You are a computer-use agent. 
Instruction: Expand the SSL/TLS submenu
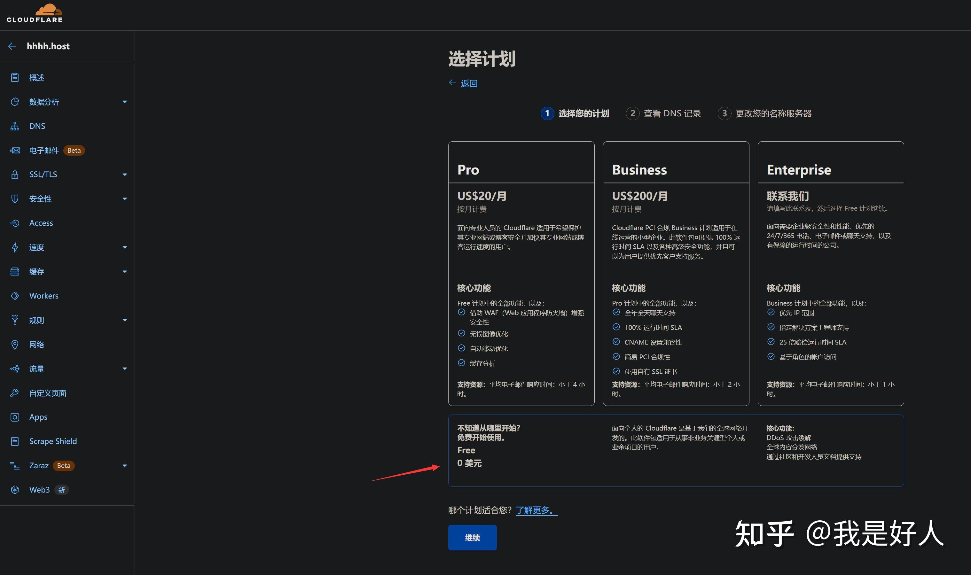coord(125,175)
